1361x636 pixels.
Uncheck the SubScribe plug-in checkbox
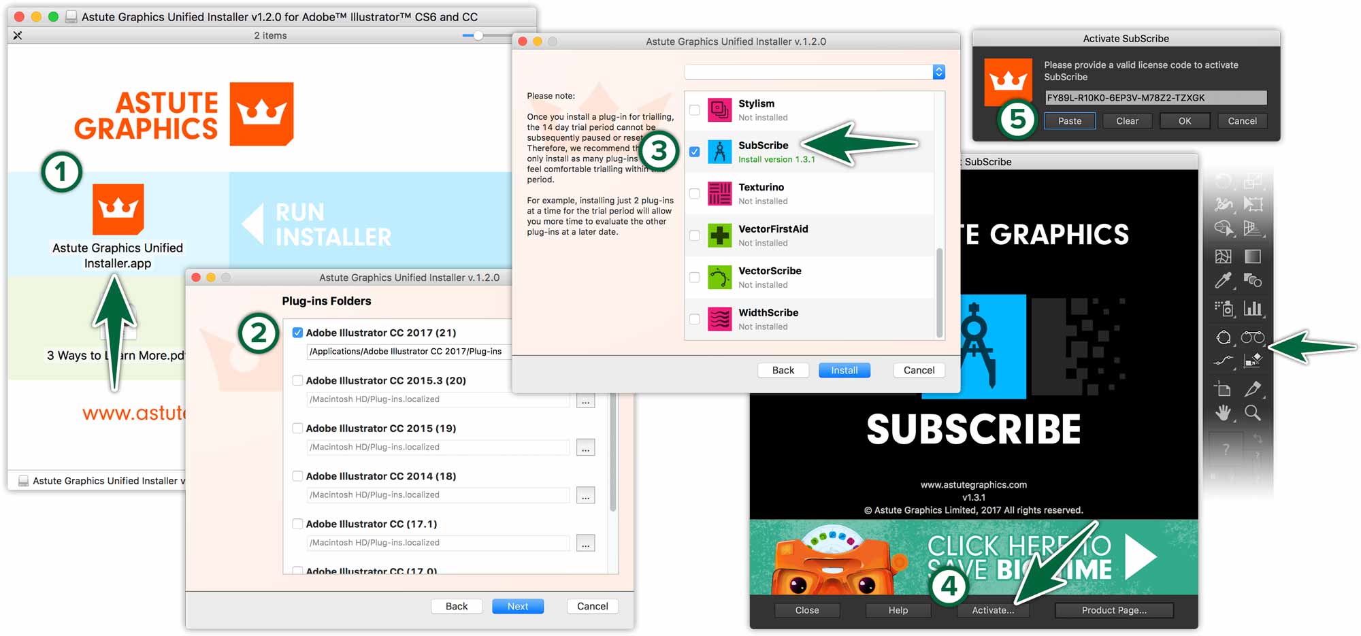tap(694, 152)
